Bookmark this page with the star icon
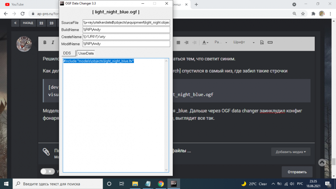 point(303,14)
